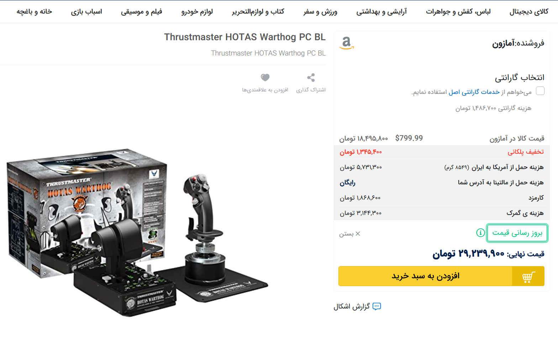Click the افزودن به سبد خرید button

click(x=441, y=276)
